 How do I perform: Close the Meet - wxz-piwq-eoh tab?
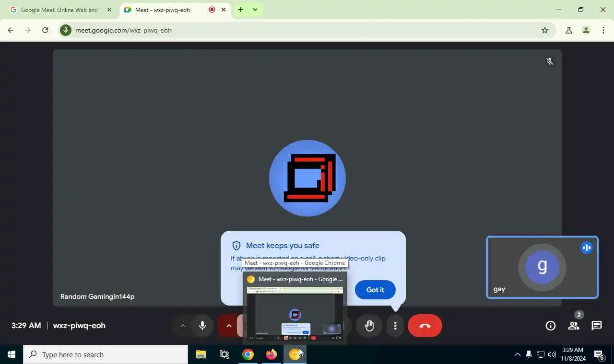(224, 10)
